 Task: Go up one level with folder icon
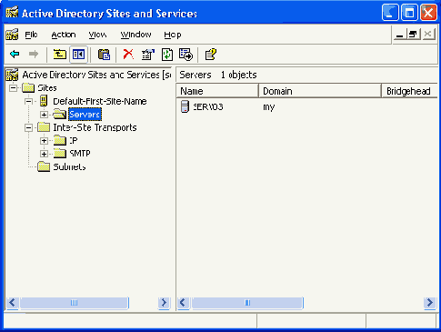point(60,55)
